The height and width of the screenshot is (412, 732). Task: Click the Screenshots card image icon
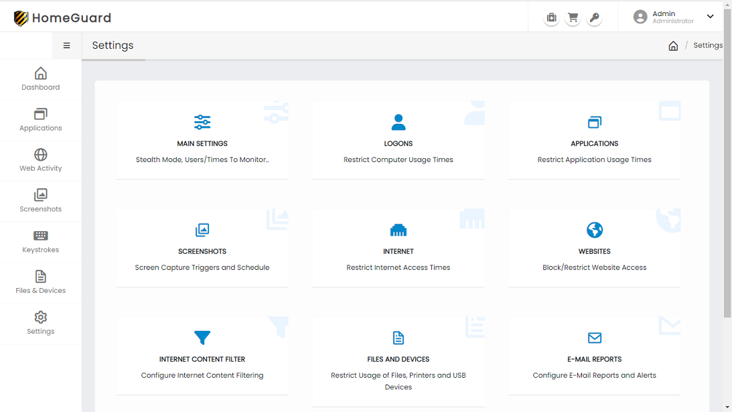[202, 230]
